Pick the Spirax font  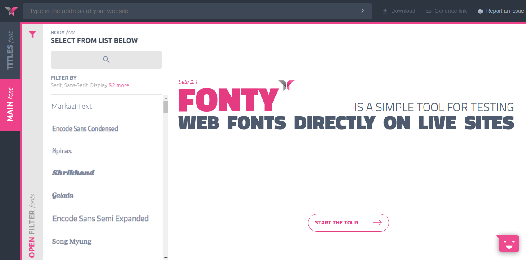tap(62, 151)
